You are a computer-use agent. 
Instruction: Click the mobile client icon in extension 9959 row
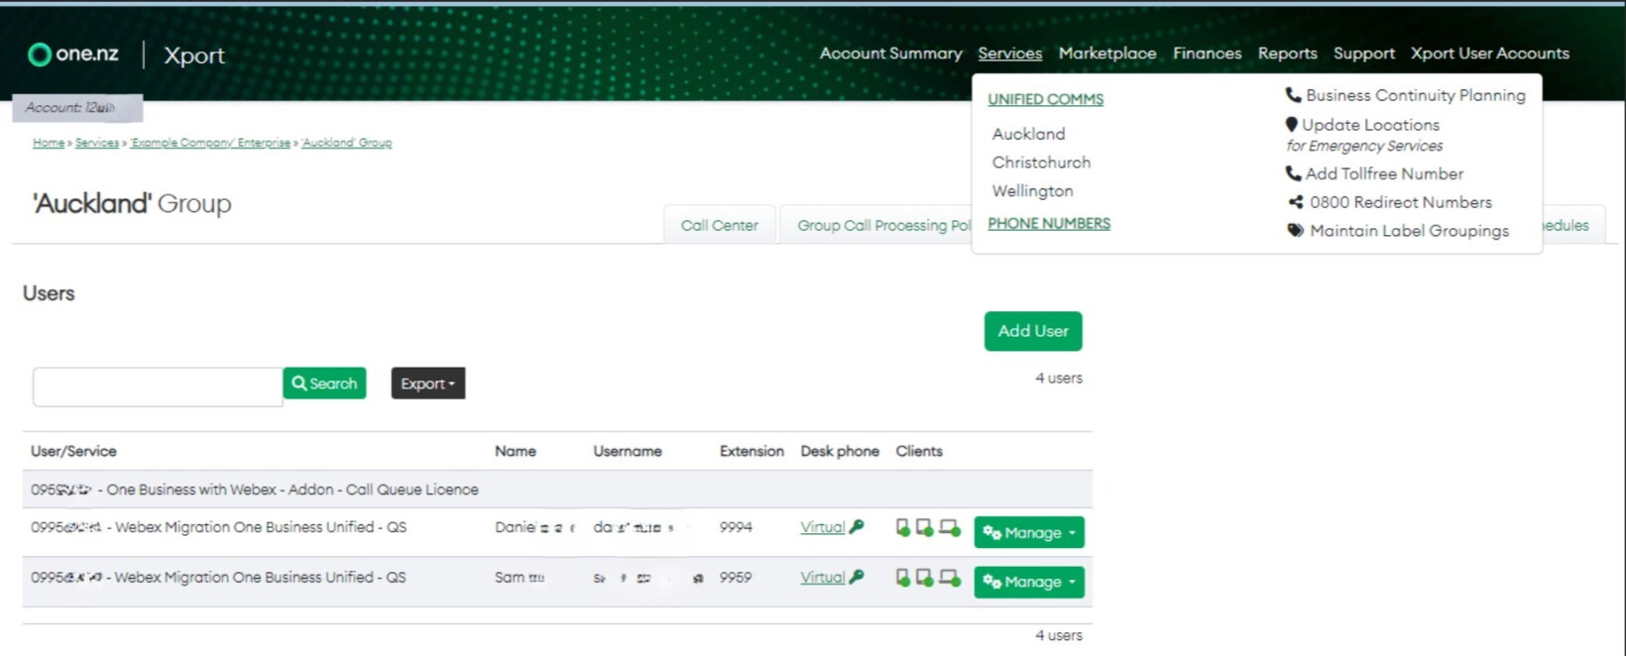[x=903, y=578]
